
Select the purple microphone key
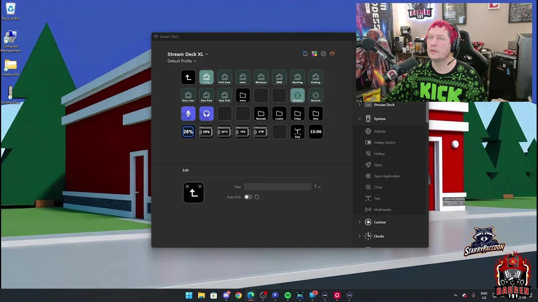[x=188, y=114]
